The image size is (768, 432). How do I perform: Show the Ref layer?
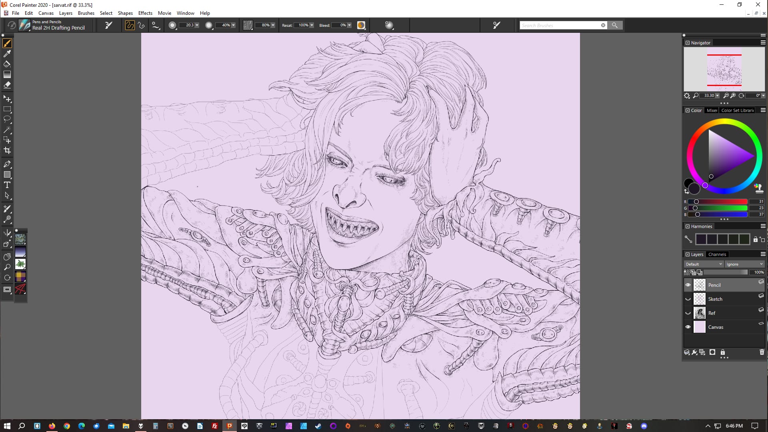(x=688, y=313)
